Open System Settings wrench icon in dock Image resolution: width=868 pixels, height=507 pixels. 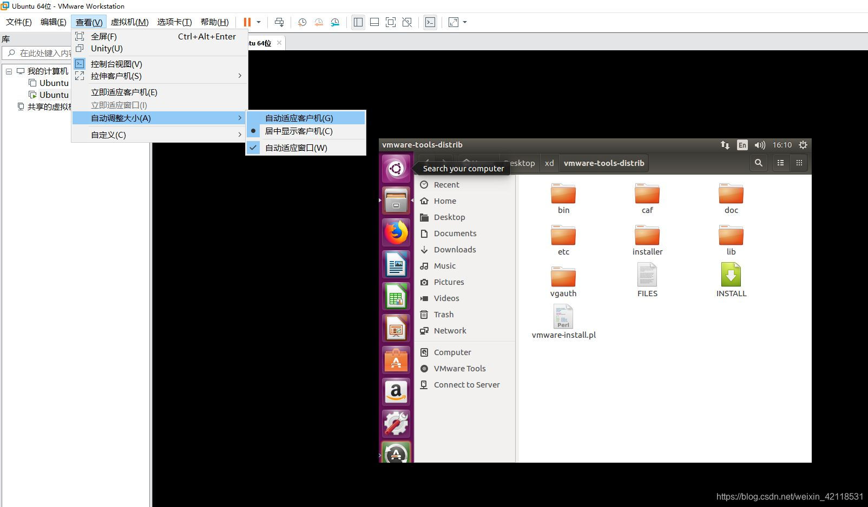396,424
